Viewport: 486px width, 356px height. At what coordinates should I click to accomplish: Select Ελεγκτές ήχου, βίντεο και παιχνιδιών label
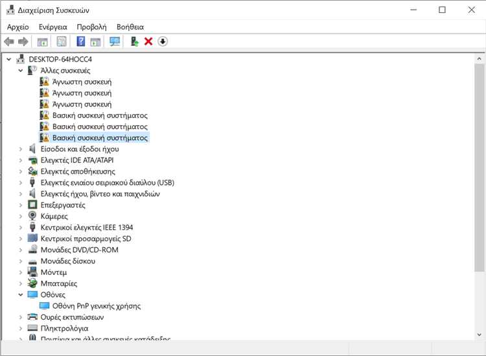[100, 194]
